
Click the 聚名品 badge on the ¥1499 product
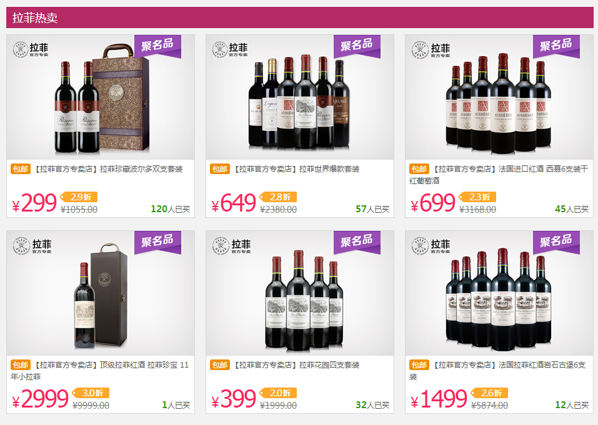[556, 242]
